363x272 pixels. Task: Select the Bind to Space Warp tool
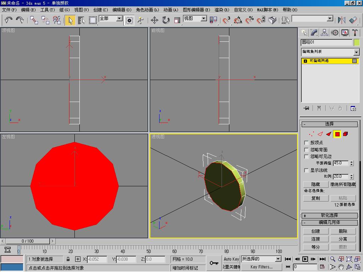pyautogui.click(x=57, y=20)
